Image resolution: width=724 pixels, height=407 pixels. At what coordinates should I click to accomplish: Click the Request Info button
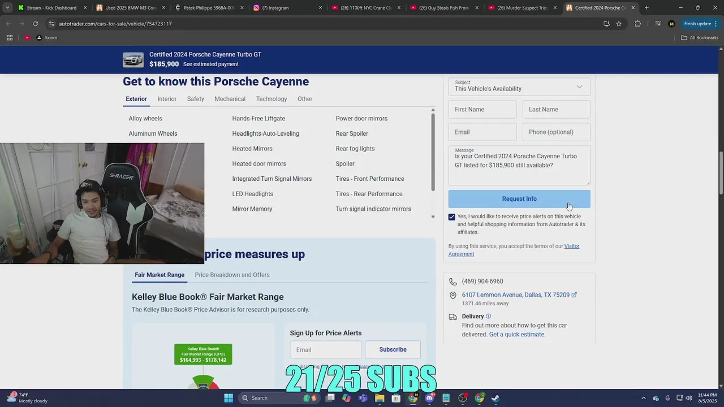519,199
